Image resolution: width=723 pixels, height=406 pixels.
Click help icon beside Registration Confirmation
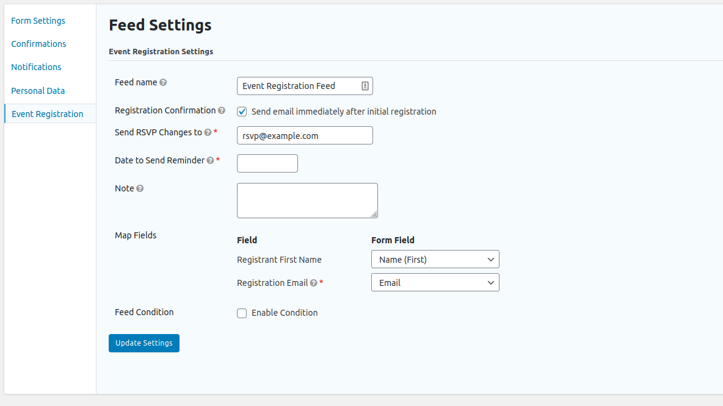(221, 110)
